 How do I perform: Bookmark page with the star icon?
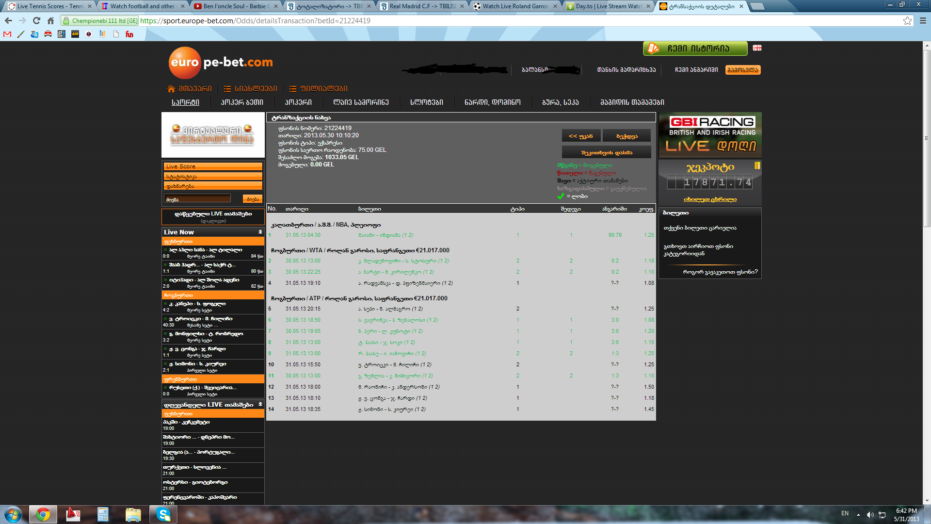[907, 20]
